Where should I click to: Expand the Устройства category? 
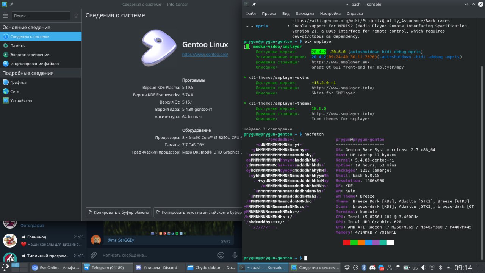[41, 100]
